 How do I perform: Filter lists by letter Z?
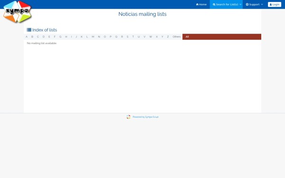point(168,37)
